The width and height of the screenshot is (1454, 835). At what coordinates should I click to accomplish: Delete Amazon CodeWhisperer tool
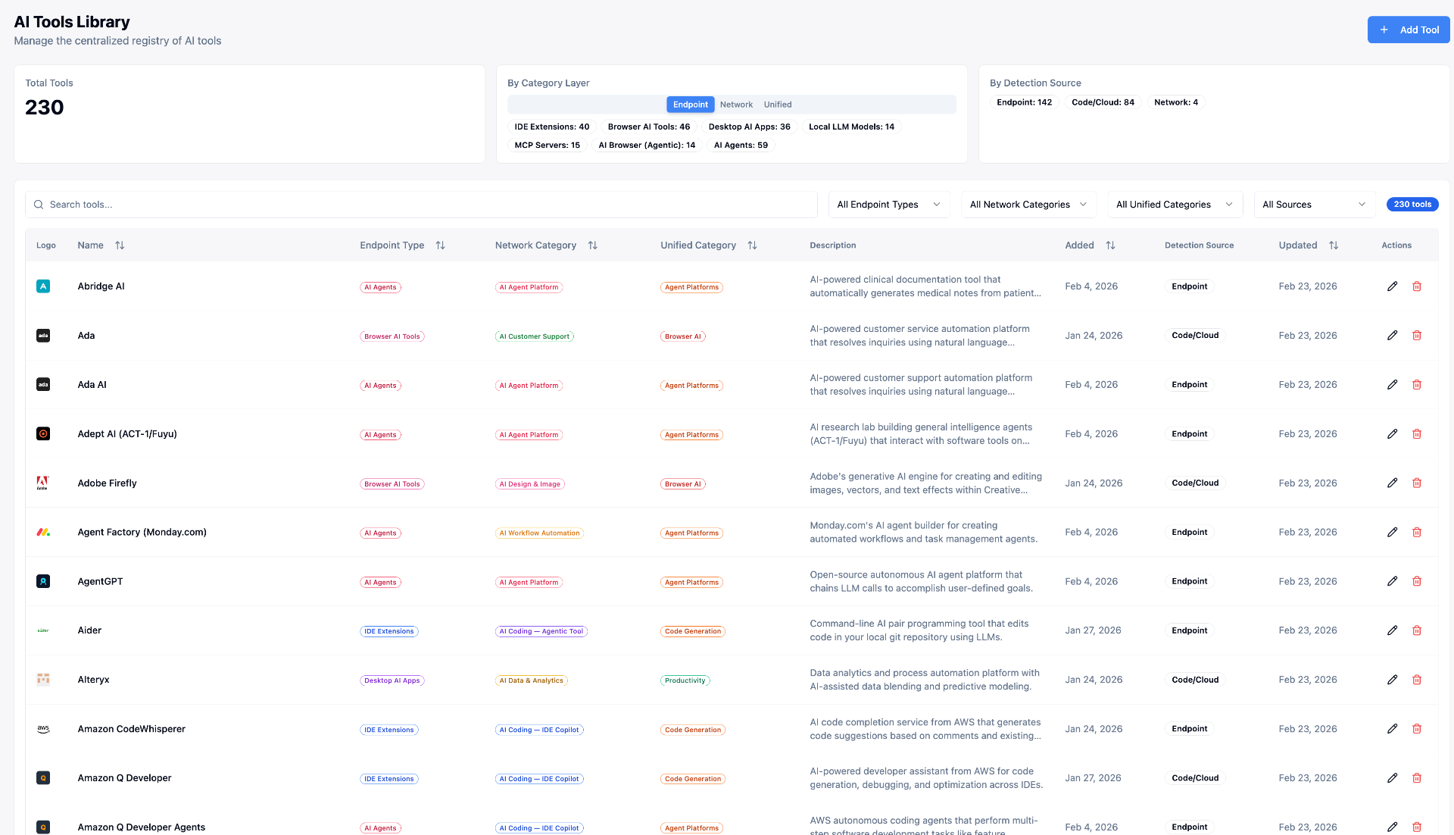(1417, 729)
